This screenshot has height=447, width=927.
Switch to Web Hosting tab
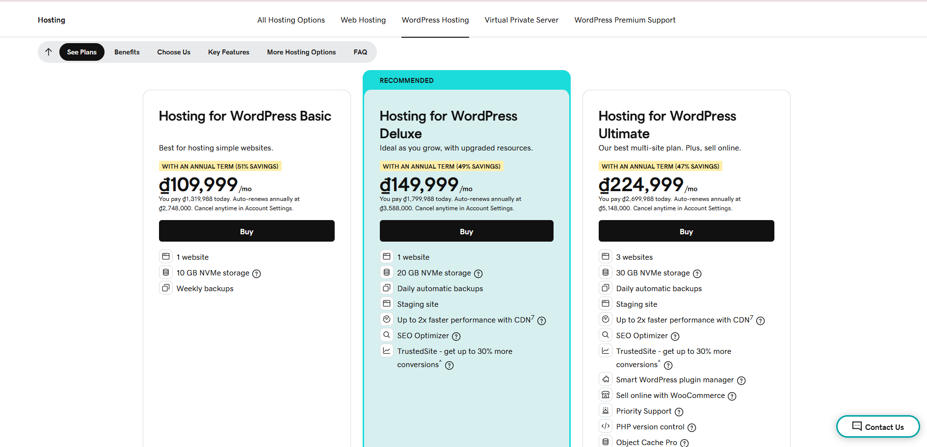coord(363,20)
